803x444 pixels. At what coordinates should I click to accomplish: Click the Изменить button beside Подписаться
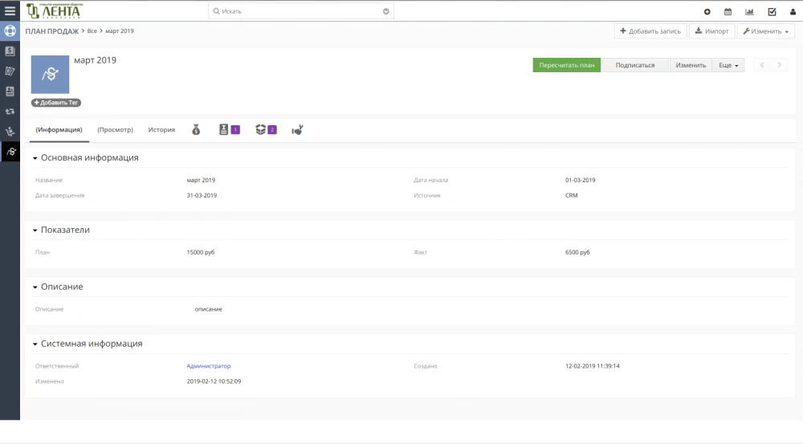[691, 65]
